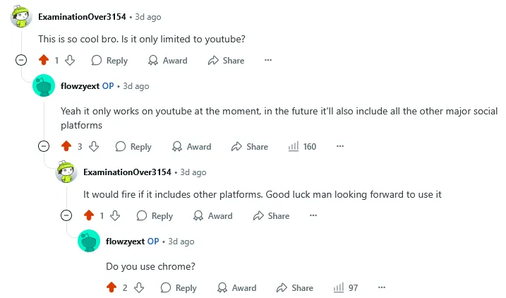Open flowzyext profile from the first reply
The image size is (506, 298).
(80, 86)
